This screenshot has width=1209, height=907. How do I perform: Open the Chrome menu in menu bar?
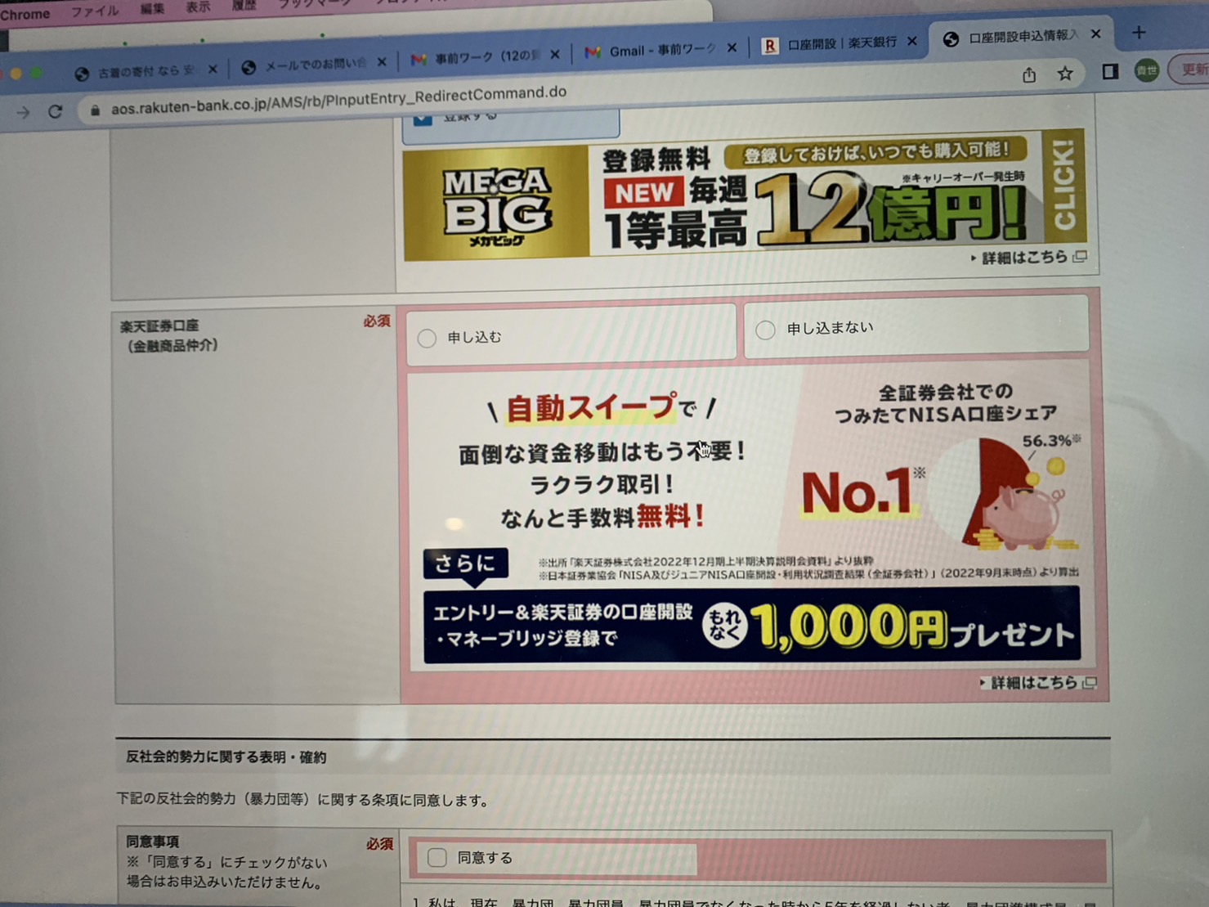(25, 15)
